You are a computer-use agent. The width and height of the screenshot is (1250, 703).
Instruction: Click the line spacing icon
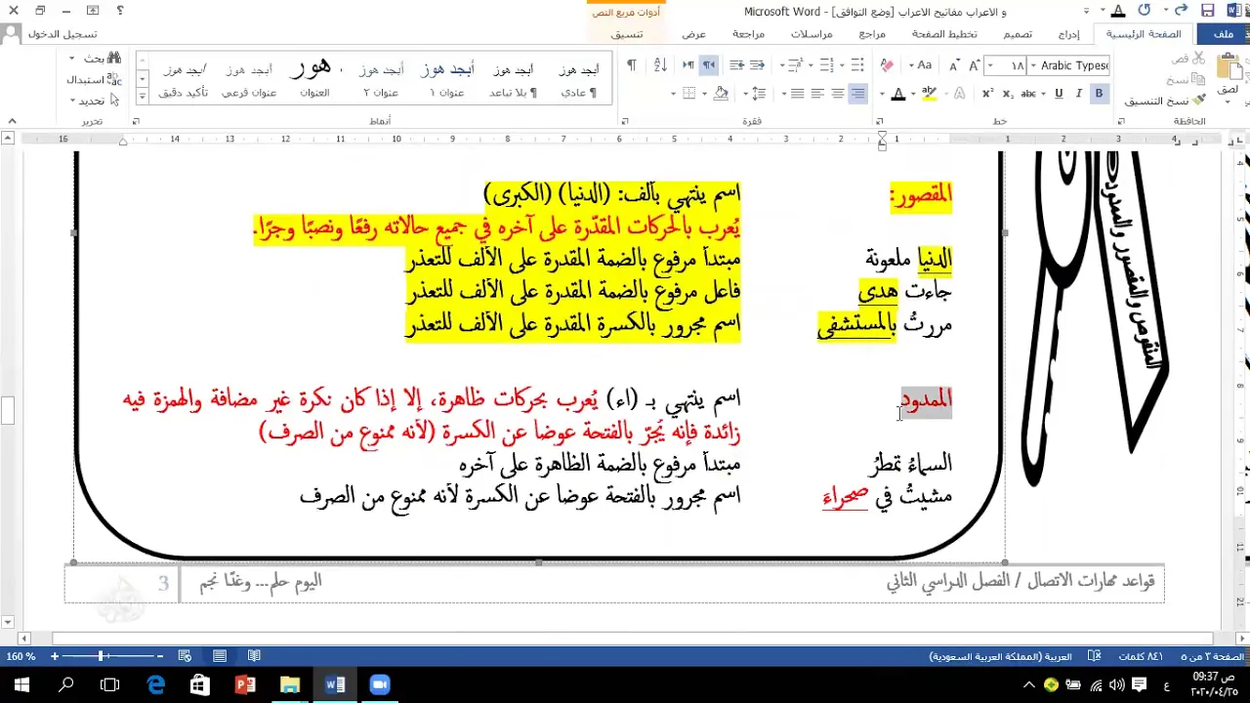[759, 94]
